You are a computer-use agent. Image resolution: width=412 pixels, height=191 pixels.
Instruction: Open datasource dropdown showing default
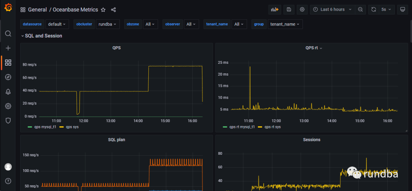coord(57,24)
